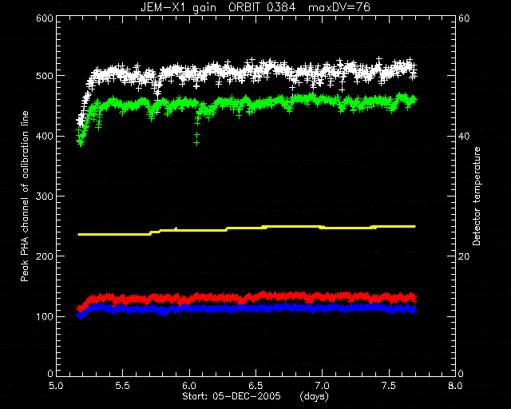
Task: Click the red calibration data series
Action: click(x=247, y=297)
